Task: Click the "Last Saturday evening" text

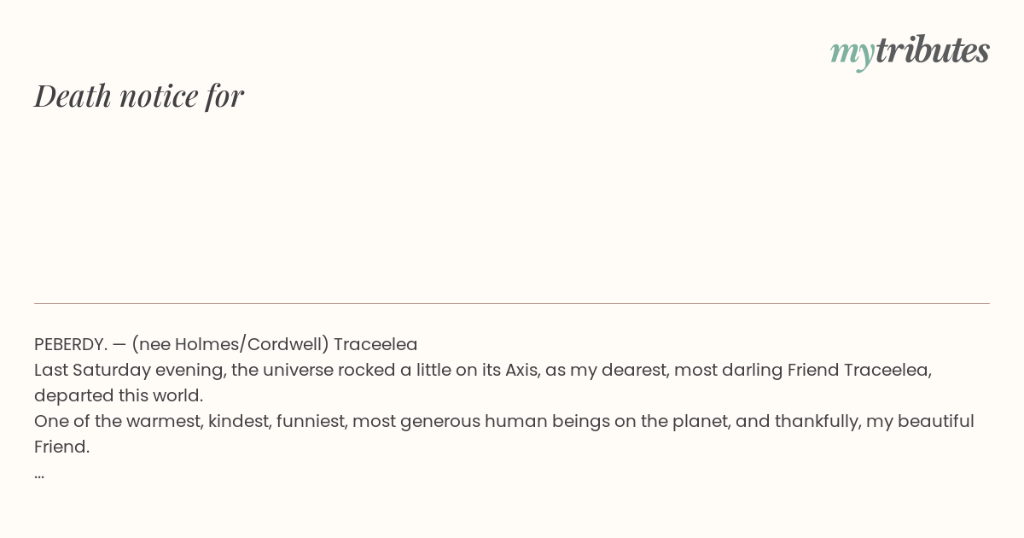Action: tap(129, 370)
